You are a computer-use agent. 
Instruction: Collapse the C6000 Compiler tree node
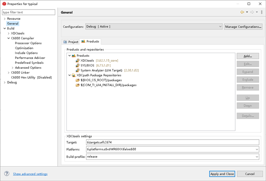pyautogui.click(x=9, y=38)
